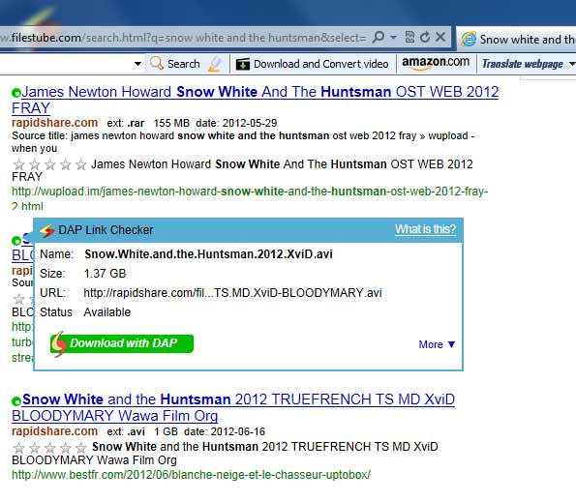
Task: Click the Download with DAP button
Action: [x=122, y=343]
